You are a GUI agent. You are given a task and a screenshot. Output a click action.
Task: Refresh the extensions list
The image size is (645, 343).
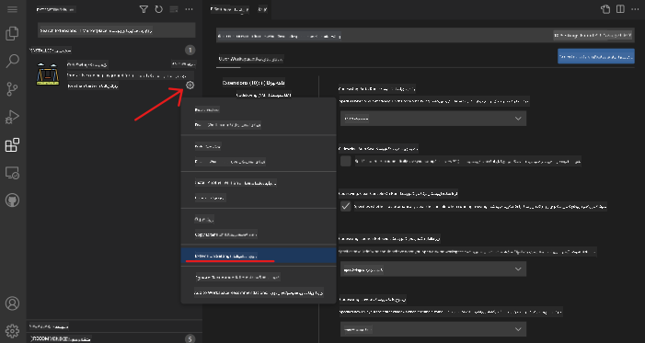(x=159, y=9)
